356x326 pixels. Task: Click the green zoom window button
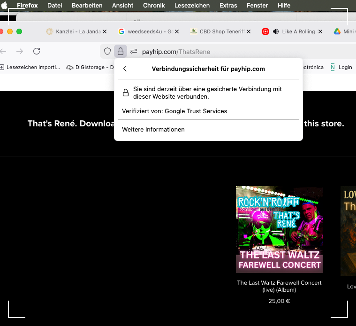click(19, 31)
